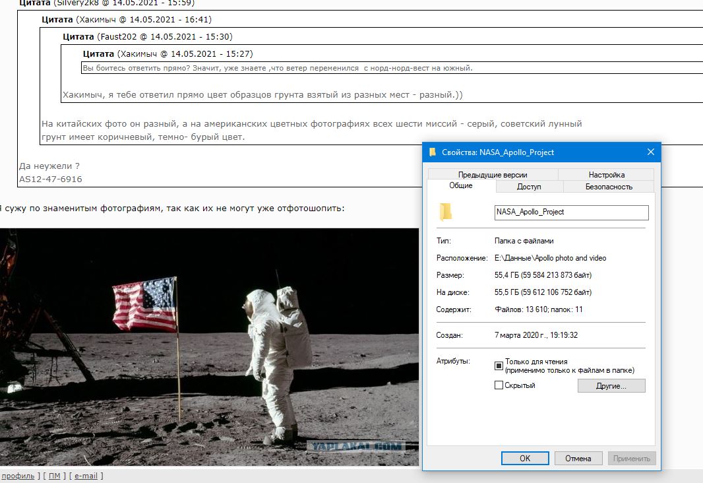Click the quoted line starting 'На китайских фото он разный'
Screen dimensions: 703x483
point(311,124)
